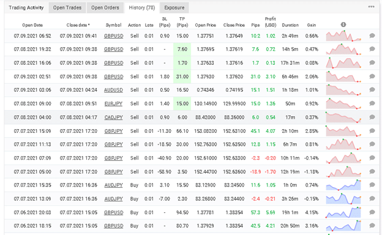Open AUDJPY link in 07.07.2021 15:35 row
Screen dimensions: 382x235
tap(113, 185)
